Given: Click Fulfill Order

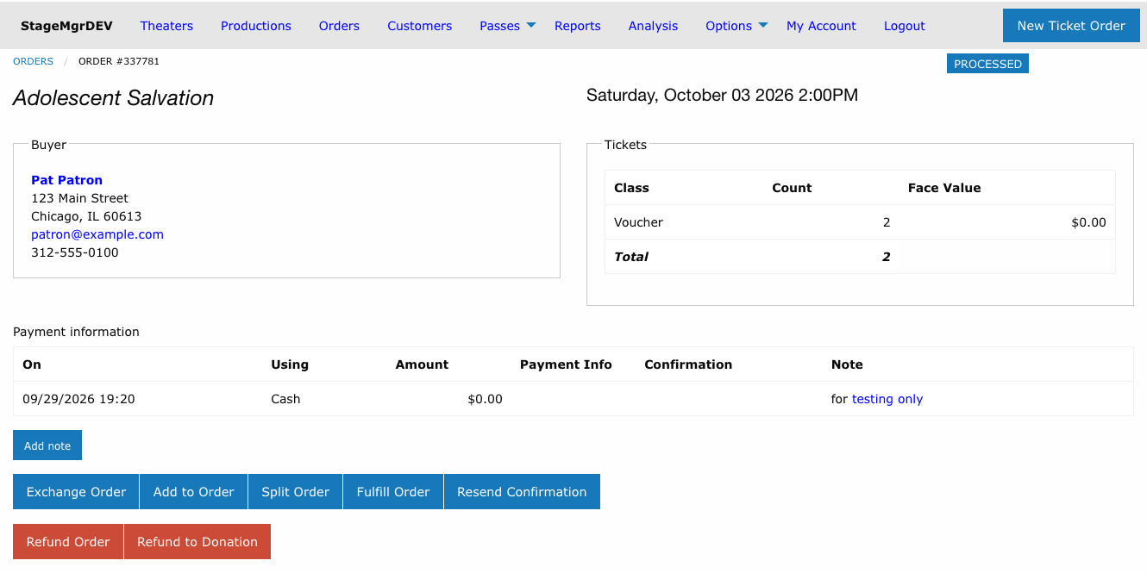Looking at the screenshot, I should [393, 492].
